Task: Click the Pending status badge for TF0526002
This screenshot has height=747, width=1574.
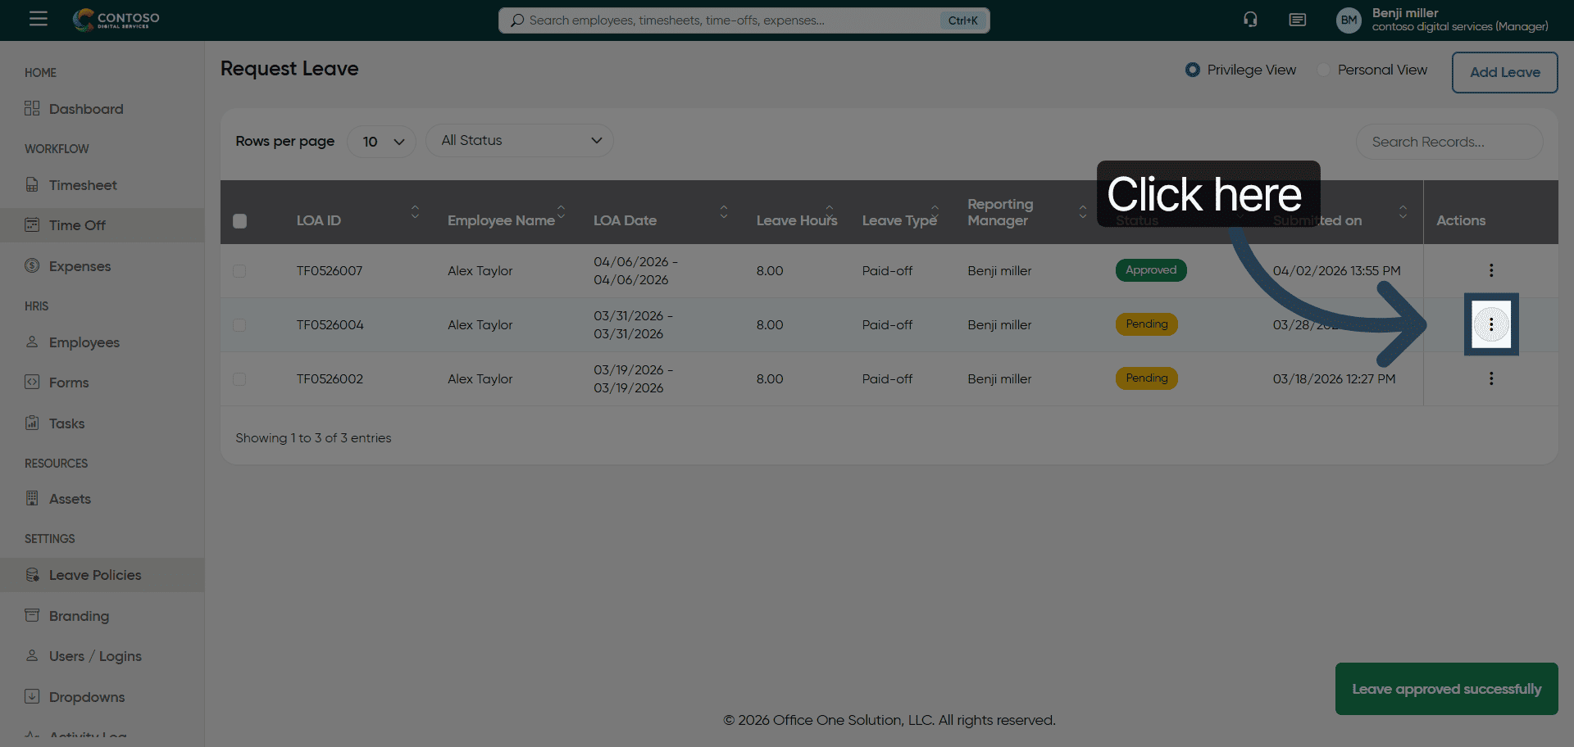Action: [x=1146, y=378]
